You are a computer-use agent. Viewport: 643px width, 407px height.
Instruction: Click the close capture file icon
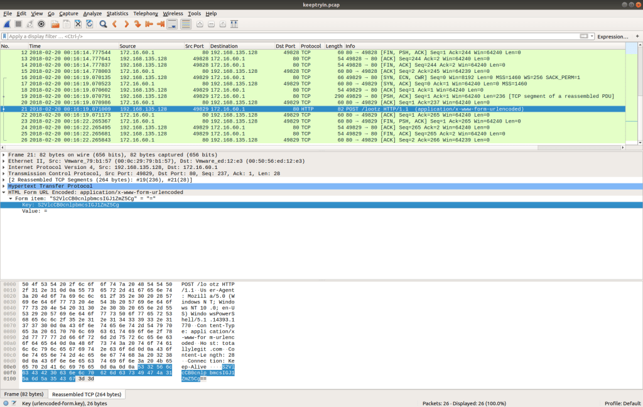[x=78, y=24]
